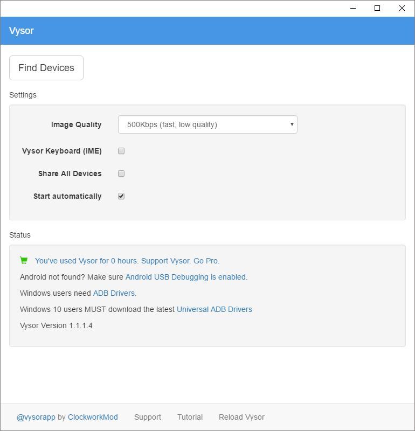The image size is (415, 431).
Task: Download the Universal ADB Drivers link
Action: coord(214,309)
